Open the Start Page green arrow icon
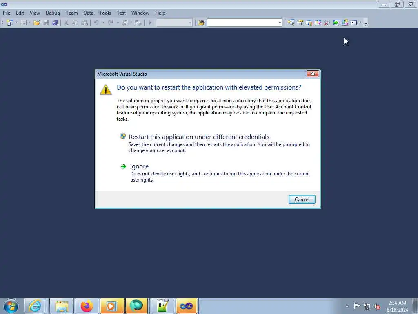Image resolution: width=418 pixels, height=314 pixels. click(336, 23)
